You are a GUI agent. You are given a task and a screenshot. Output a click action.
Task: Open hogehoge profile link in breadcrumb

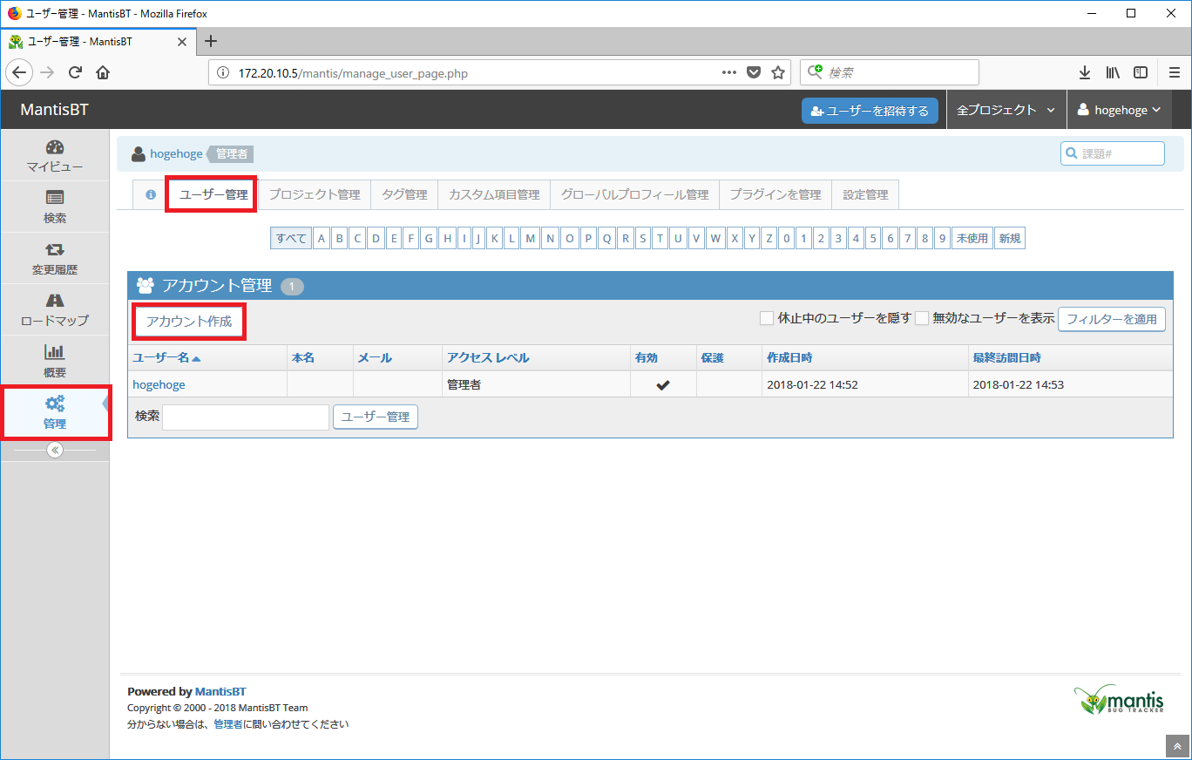[x=176, y=154]
